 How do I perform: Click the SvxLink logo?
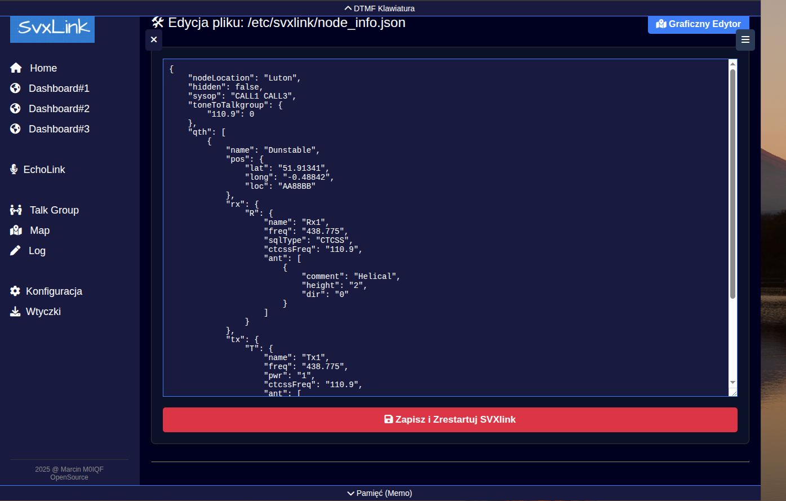(x=52, y=28)
